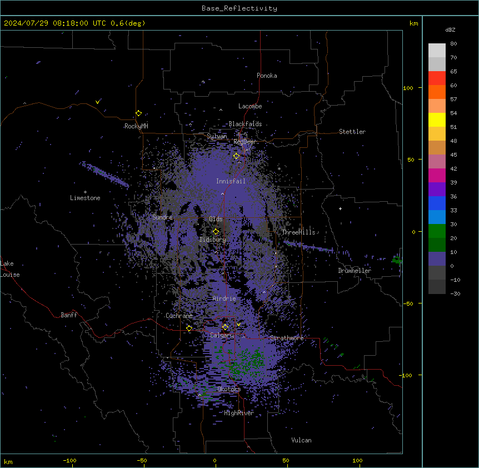Select the magenta 39-42 dBZ legend swatch
Screen dimensions: 479x468
tap(437, 175)
